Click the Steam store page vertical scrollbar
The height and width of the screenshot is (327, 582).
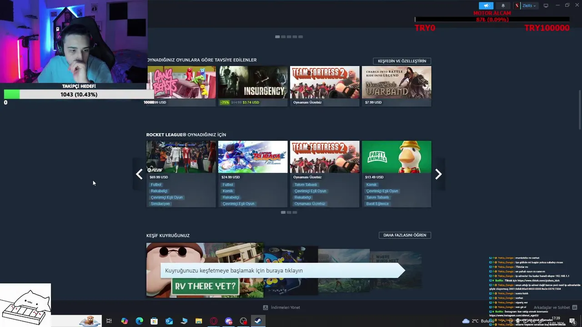pyautogui.click(x=579, y=109)
